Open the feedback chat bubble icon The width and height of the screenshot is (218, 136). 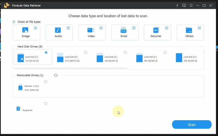(184, 5)
